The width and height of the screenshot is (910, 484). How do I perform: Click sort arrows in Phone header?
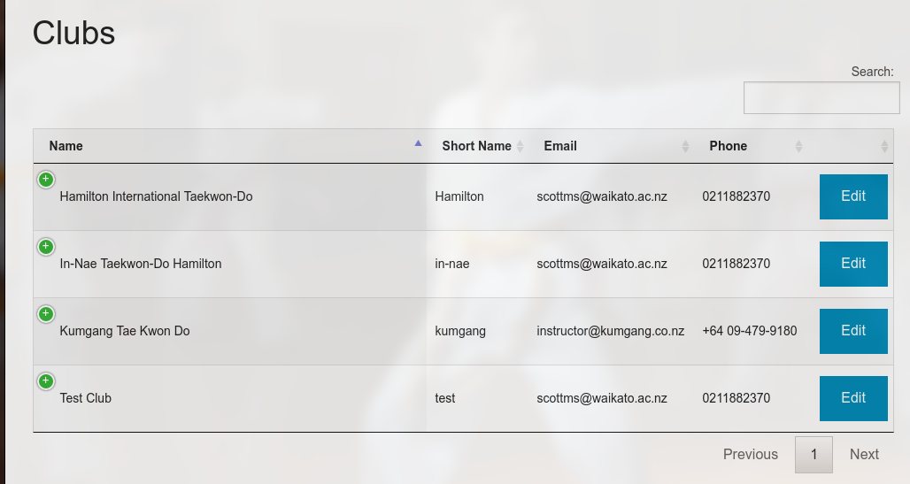[x=798, y=147]
